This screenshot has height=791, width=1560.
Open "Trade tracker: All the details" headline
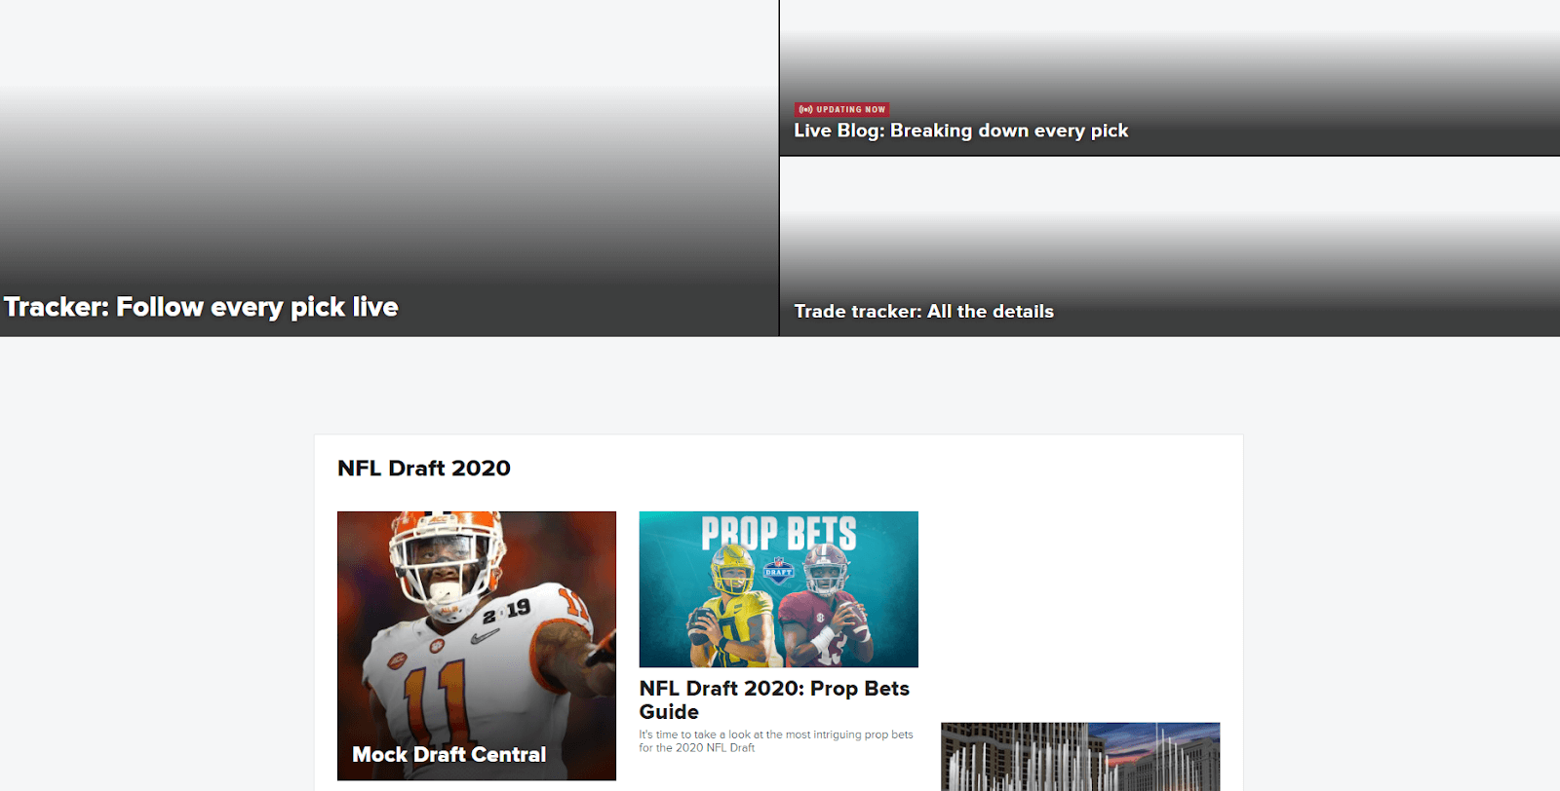[923, 312]
